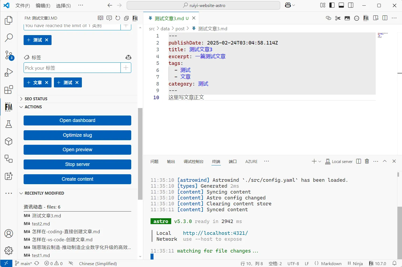Viewport: 402px width, 267px height.
Task: Click the book icon in FM panel header
Action: (101, 18)
